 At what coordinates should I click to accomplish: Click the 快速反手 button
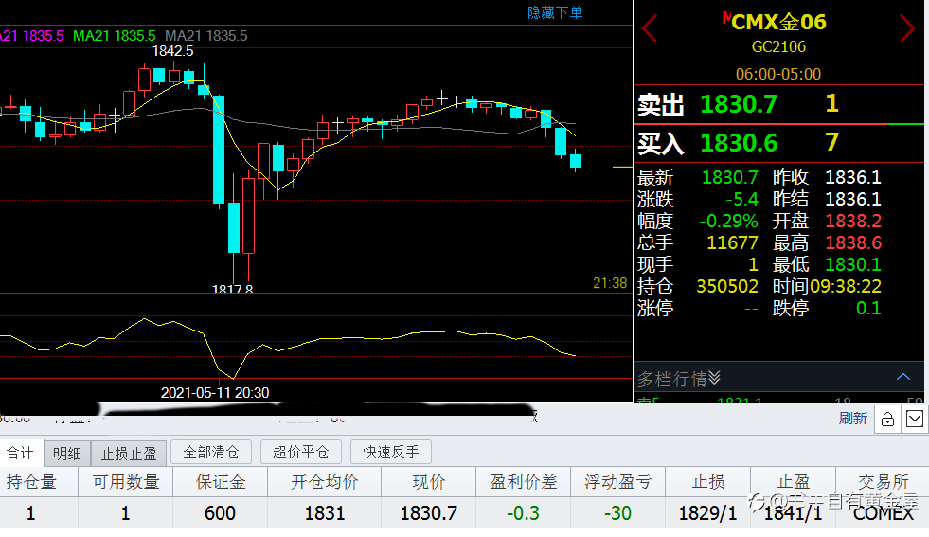point(391,453)
